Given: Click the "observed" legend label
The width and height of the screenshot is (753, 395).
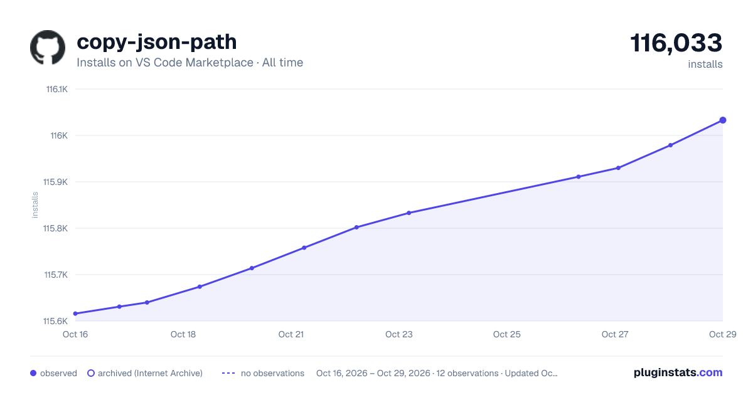Looking at the screenshot, I should click(x=58, y=373).
